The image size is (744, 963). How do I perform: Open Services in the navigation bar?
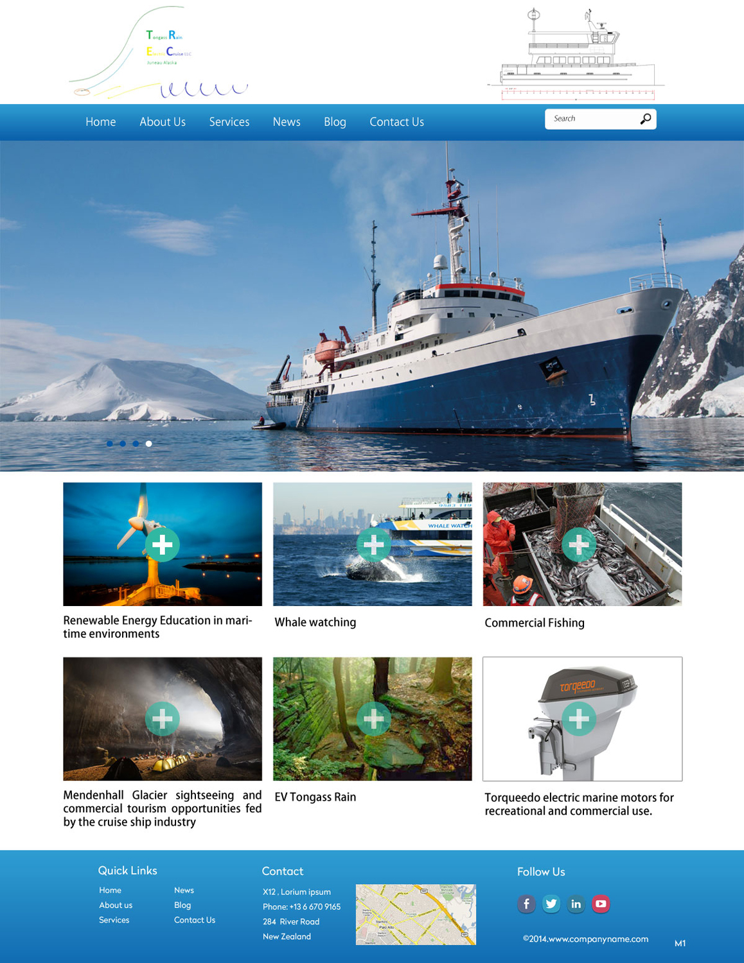click(x=229, y=122)
